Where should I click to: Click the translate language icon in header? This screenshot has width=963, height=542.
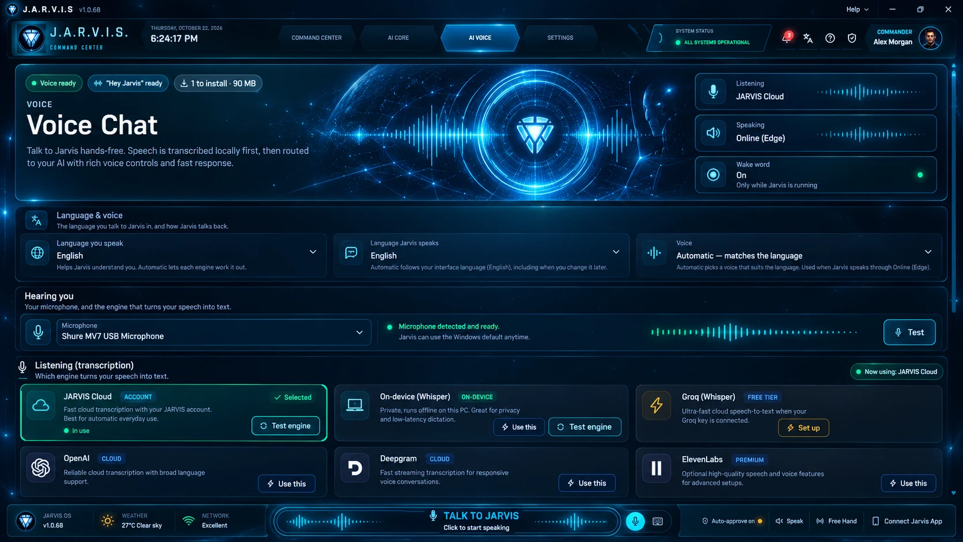coord(808,38)
